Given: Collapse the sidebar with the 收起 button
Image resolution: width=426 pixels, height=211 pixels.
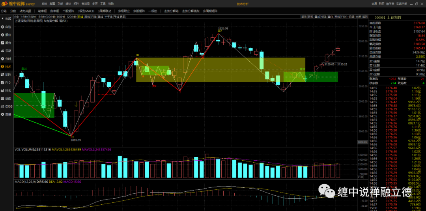Looking at the screenshot, I should click(7, 19).
